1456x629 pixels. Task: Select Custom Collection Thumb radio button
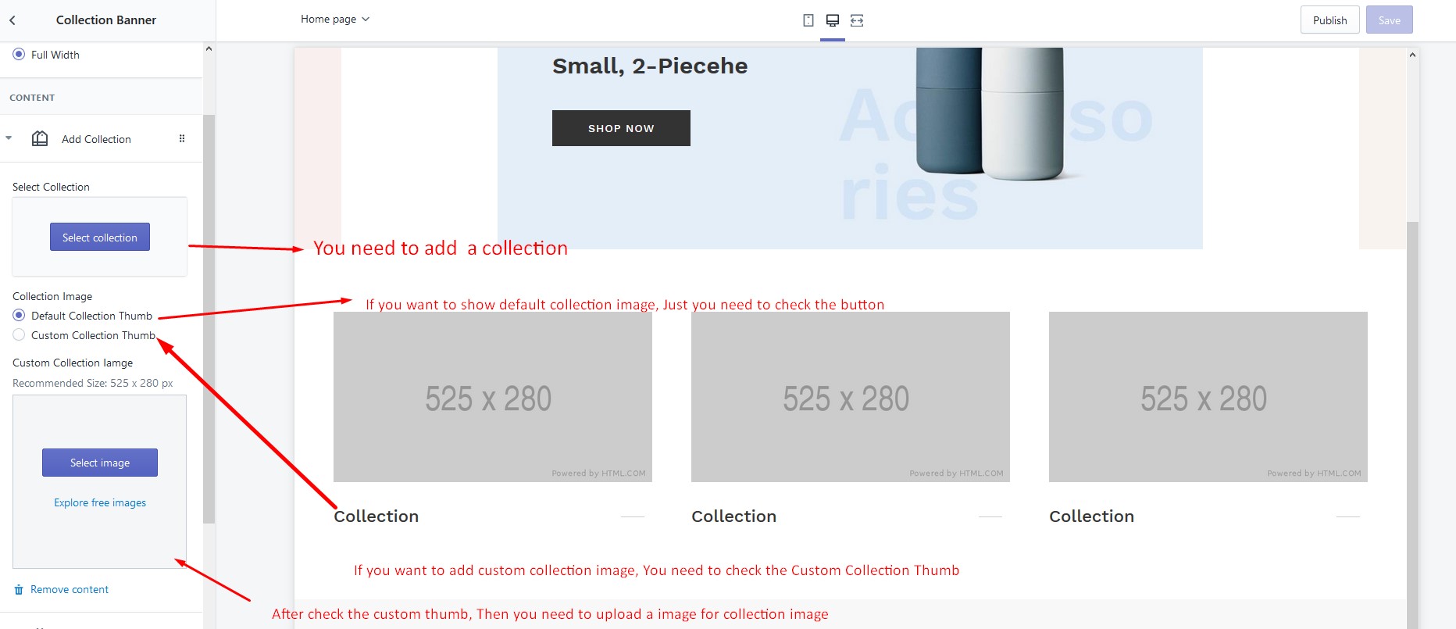click(19, 335)
